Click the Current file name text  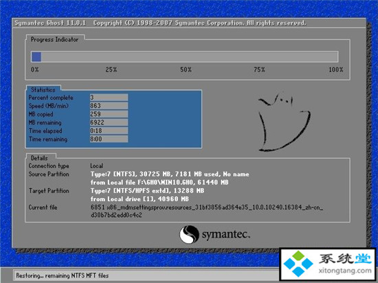(207, 211)
